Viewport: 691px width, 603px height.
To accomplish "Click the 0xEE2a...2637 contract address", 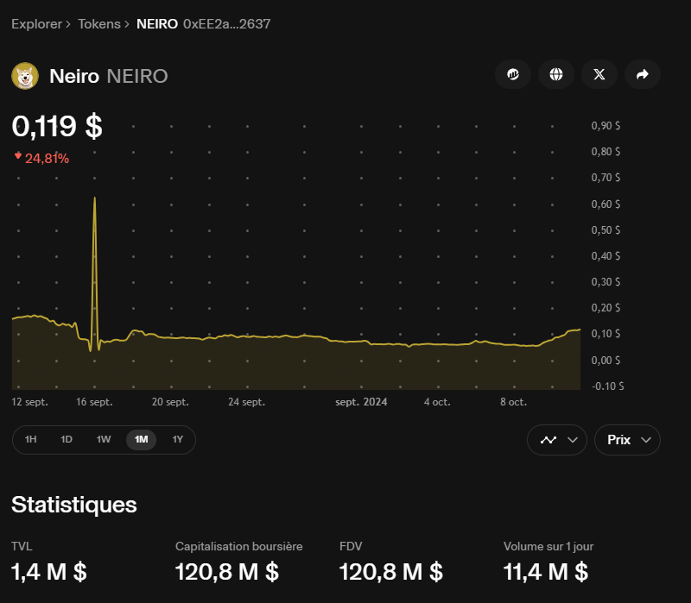I will [227, 24].
